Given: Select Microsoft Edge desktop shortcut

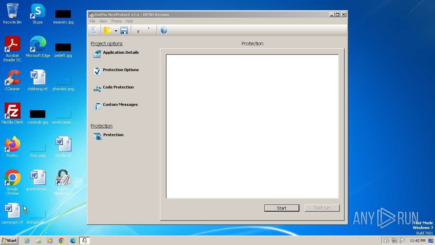Looking at the screenshot, I should (38, 47).
